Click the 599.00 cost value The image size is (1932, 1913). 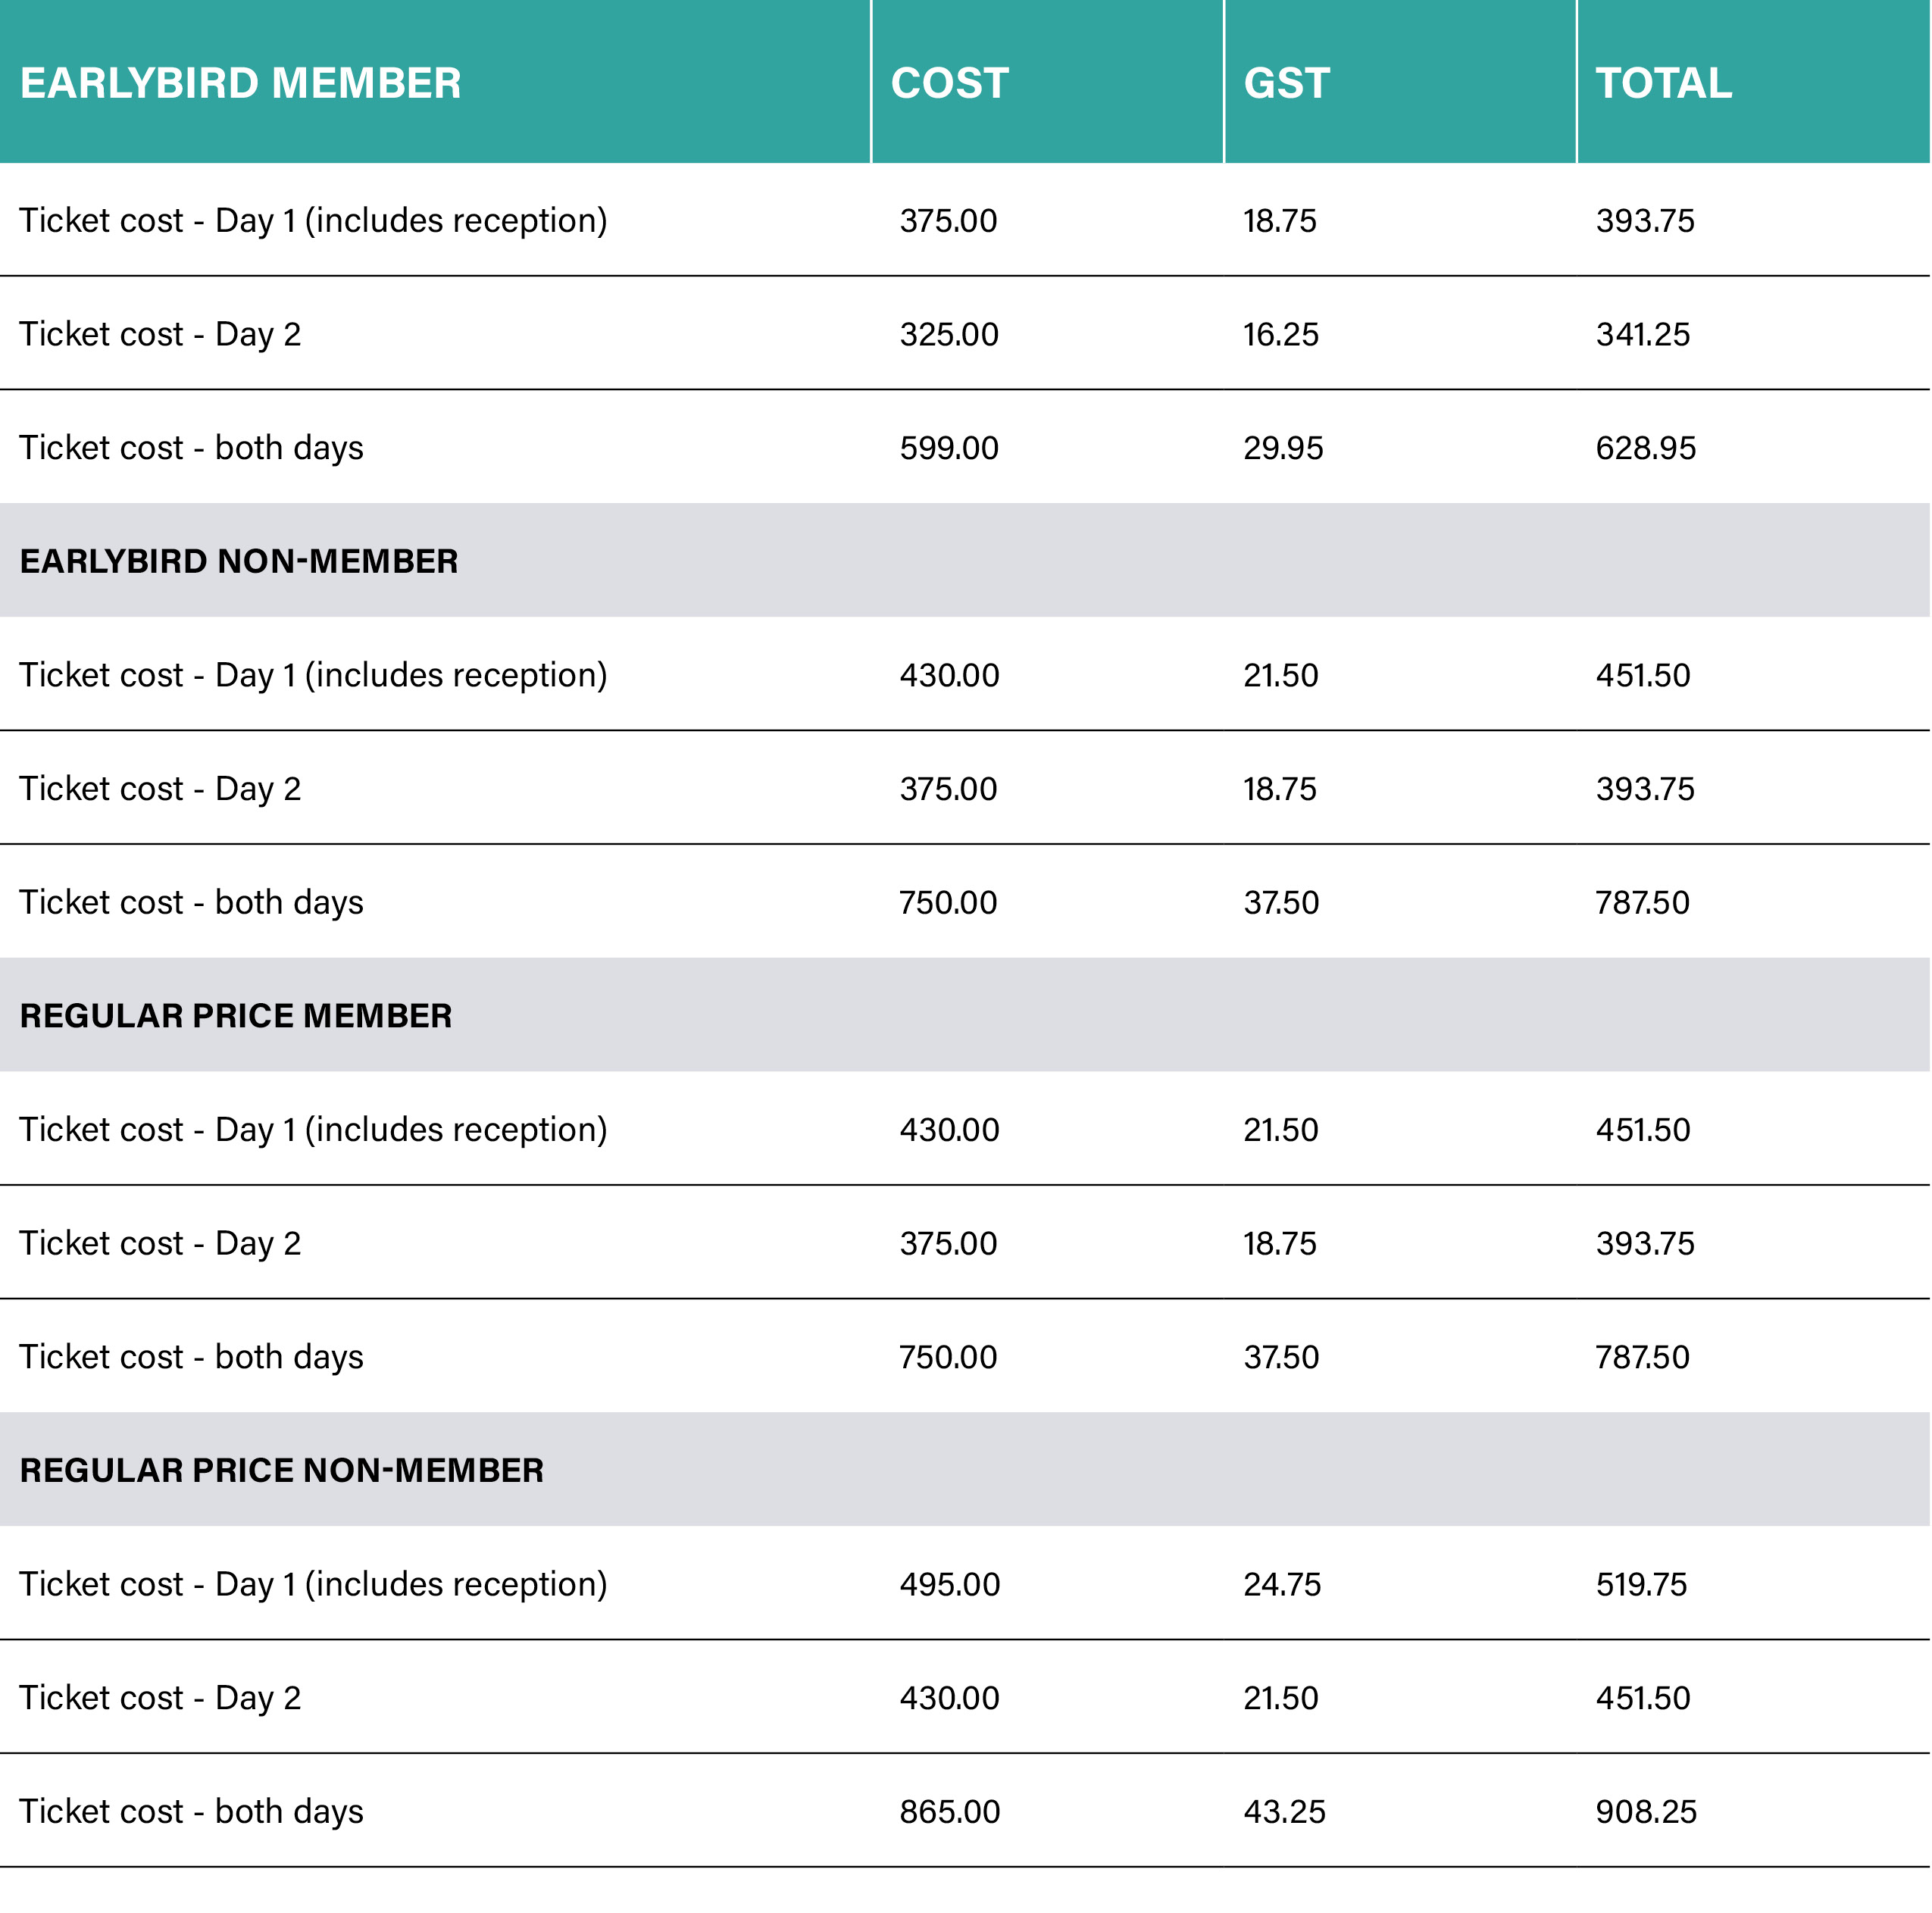click(x=949, y=448)
